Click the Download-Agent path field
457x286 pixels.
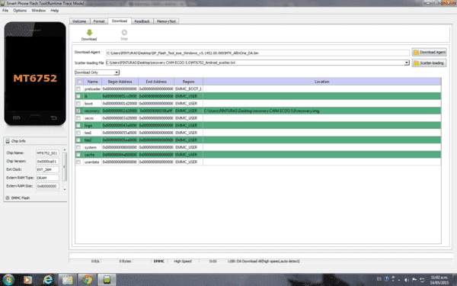pyautogui.click(x=257, y=53)
